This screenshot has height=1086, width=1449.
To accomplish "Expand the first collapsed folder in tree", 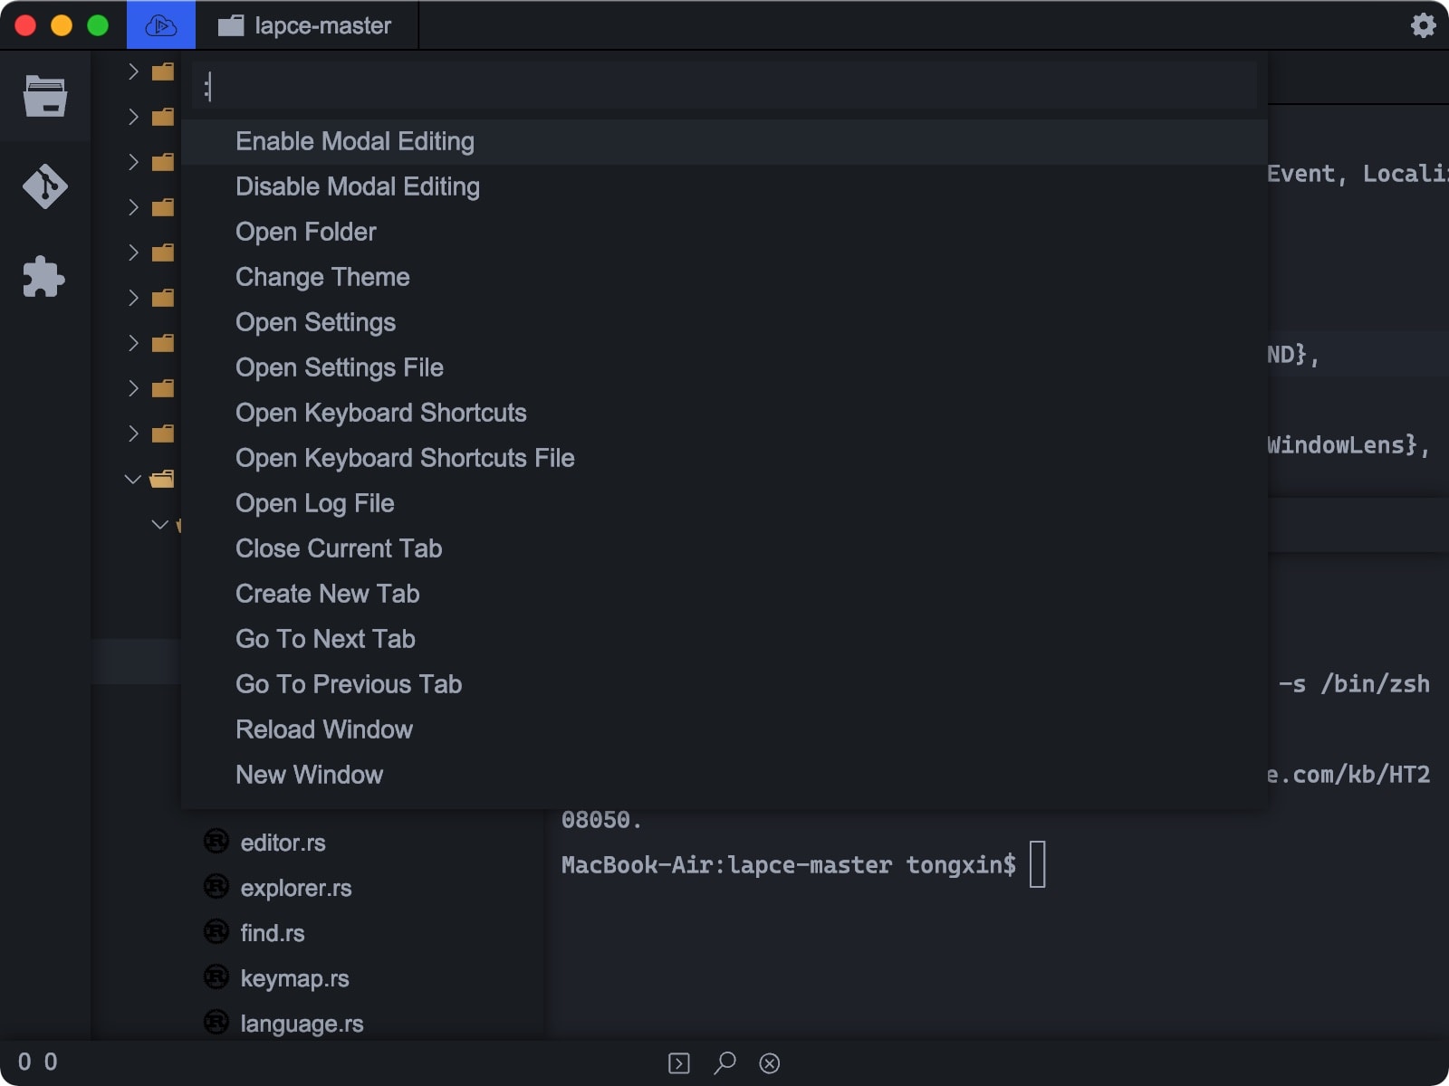I will (x=133, y=71).
